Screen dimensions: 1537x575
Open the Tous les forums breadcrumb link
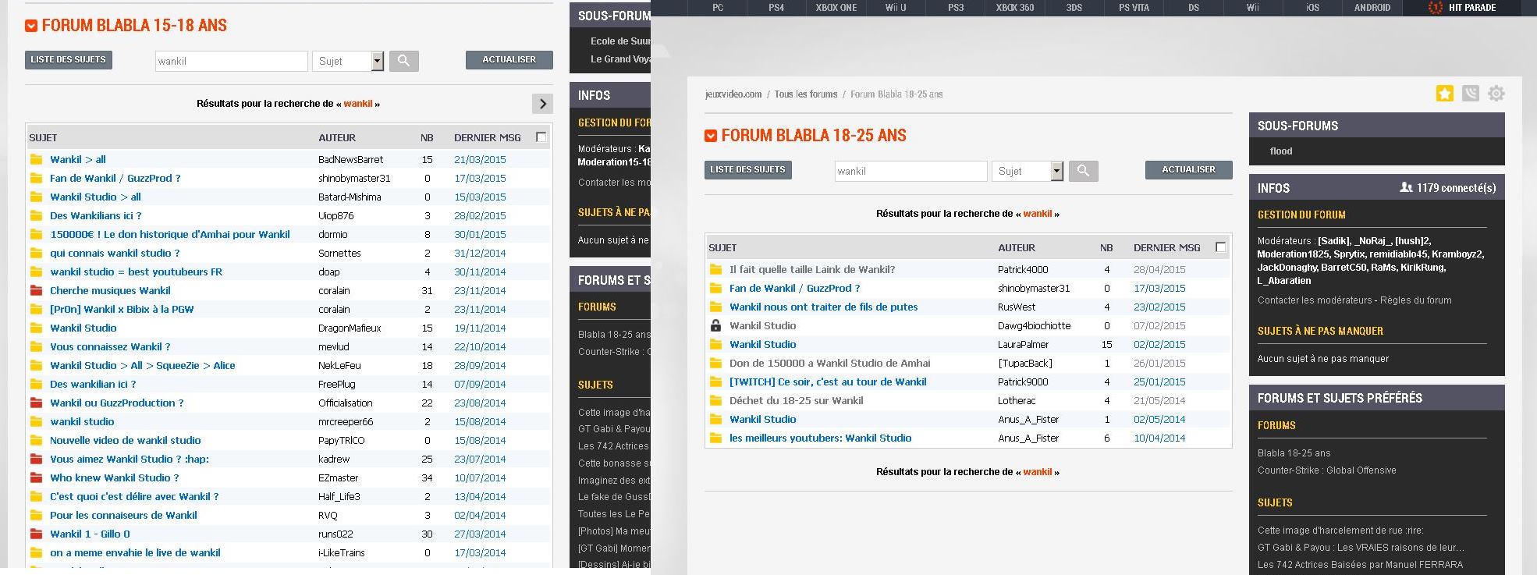(805, 94)
